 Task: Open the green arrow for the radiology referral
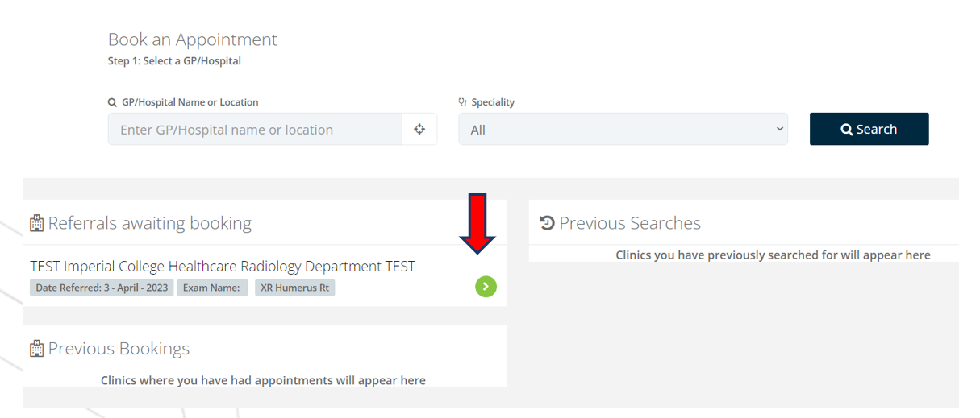486,286
